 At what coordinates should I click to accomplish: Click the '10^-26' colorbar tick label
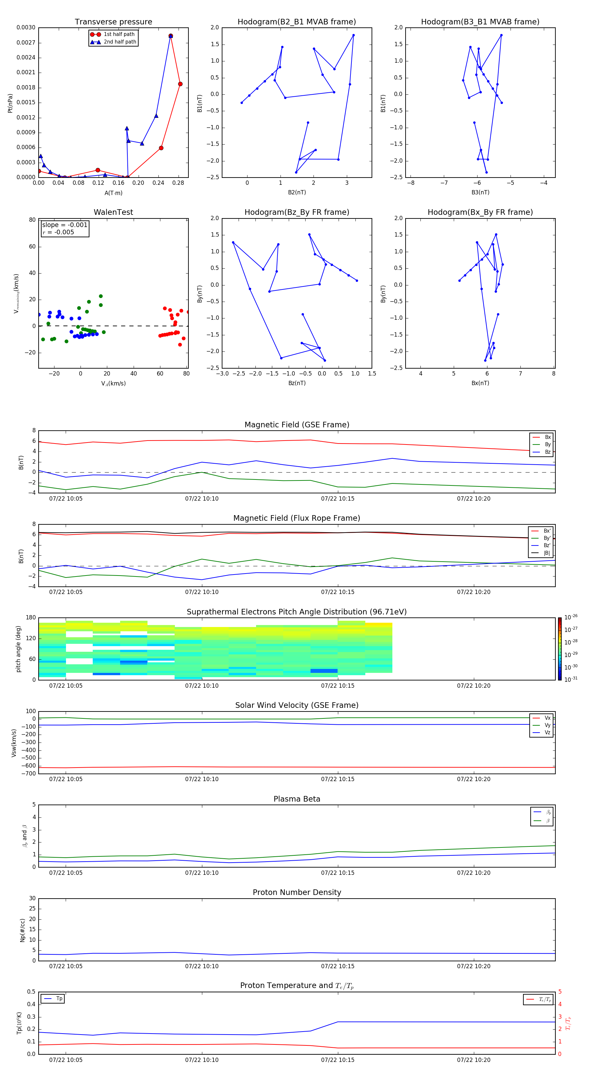571,617
